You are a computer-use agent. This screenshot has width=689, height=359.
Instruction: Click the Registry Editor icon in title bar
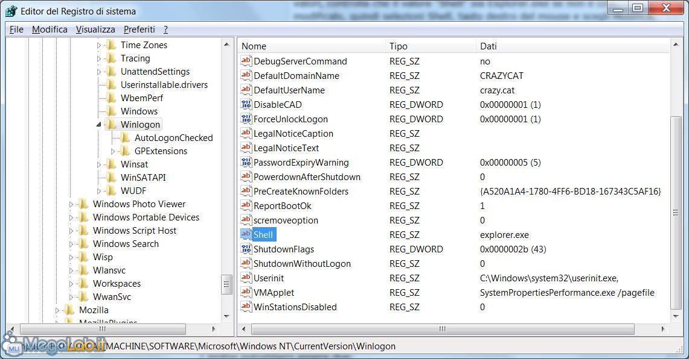11,11
